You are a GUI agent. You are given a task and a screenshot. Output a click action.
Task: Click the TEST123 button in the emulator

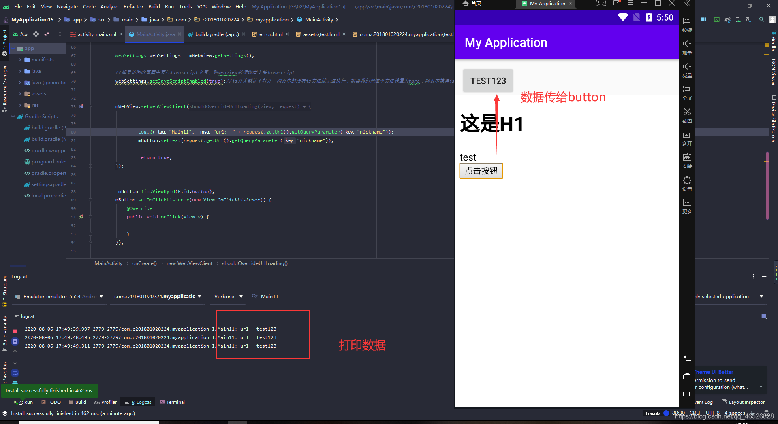point(488,81)
